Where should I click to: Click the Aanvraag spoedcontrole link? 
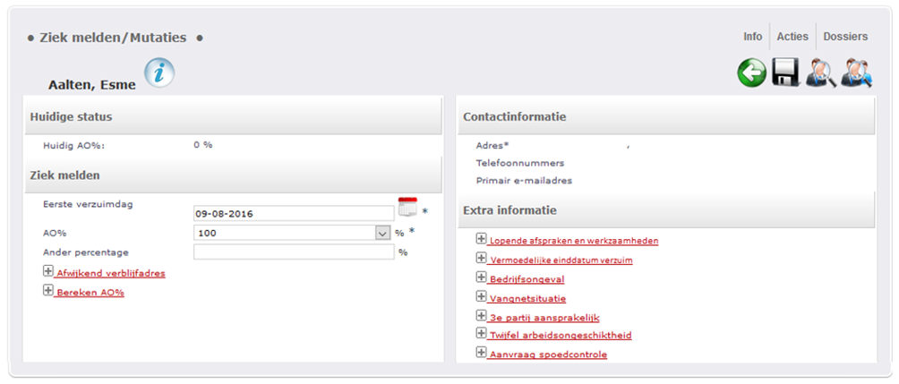tap(547, 354)
